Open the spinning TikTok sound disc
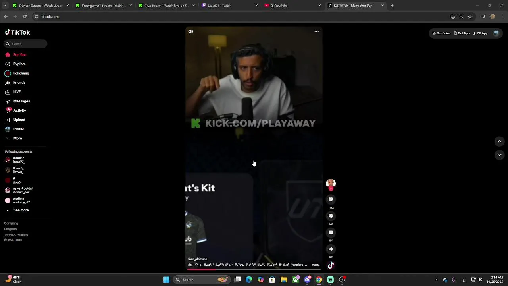Image resolution: width=508 pixels, height=286 pixels. click(331, 265)
